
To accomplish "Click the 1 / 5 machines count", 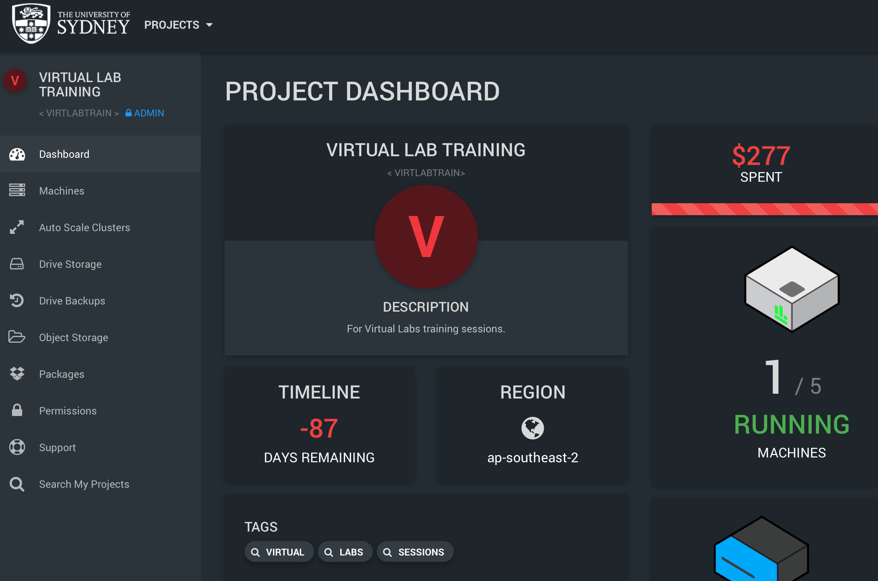I will click(x=792, y=378).
